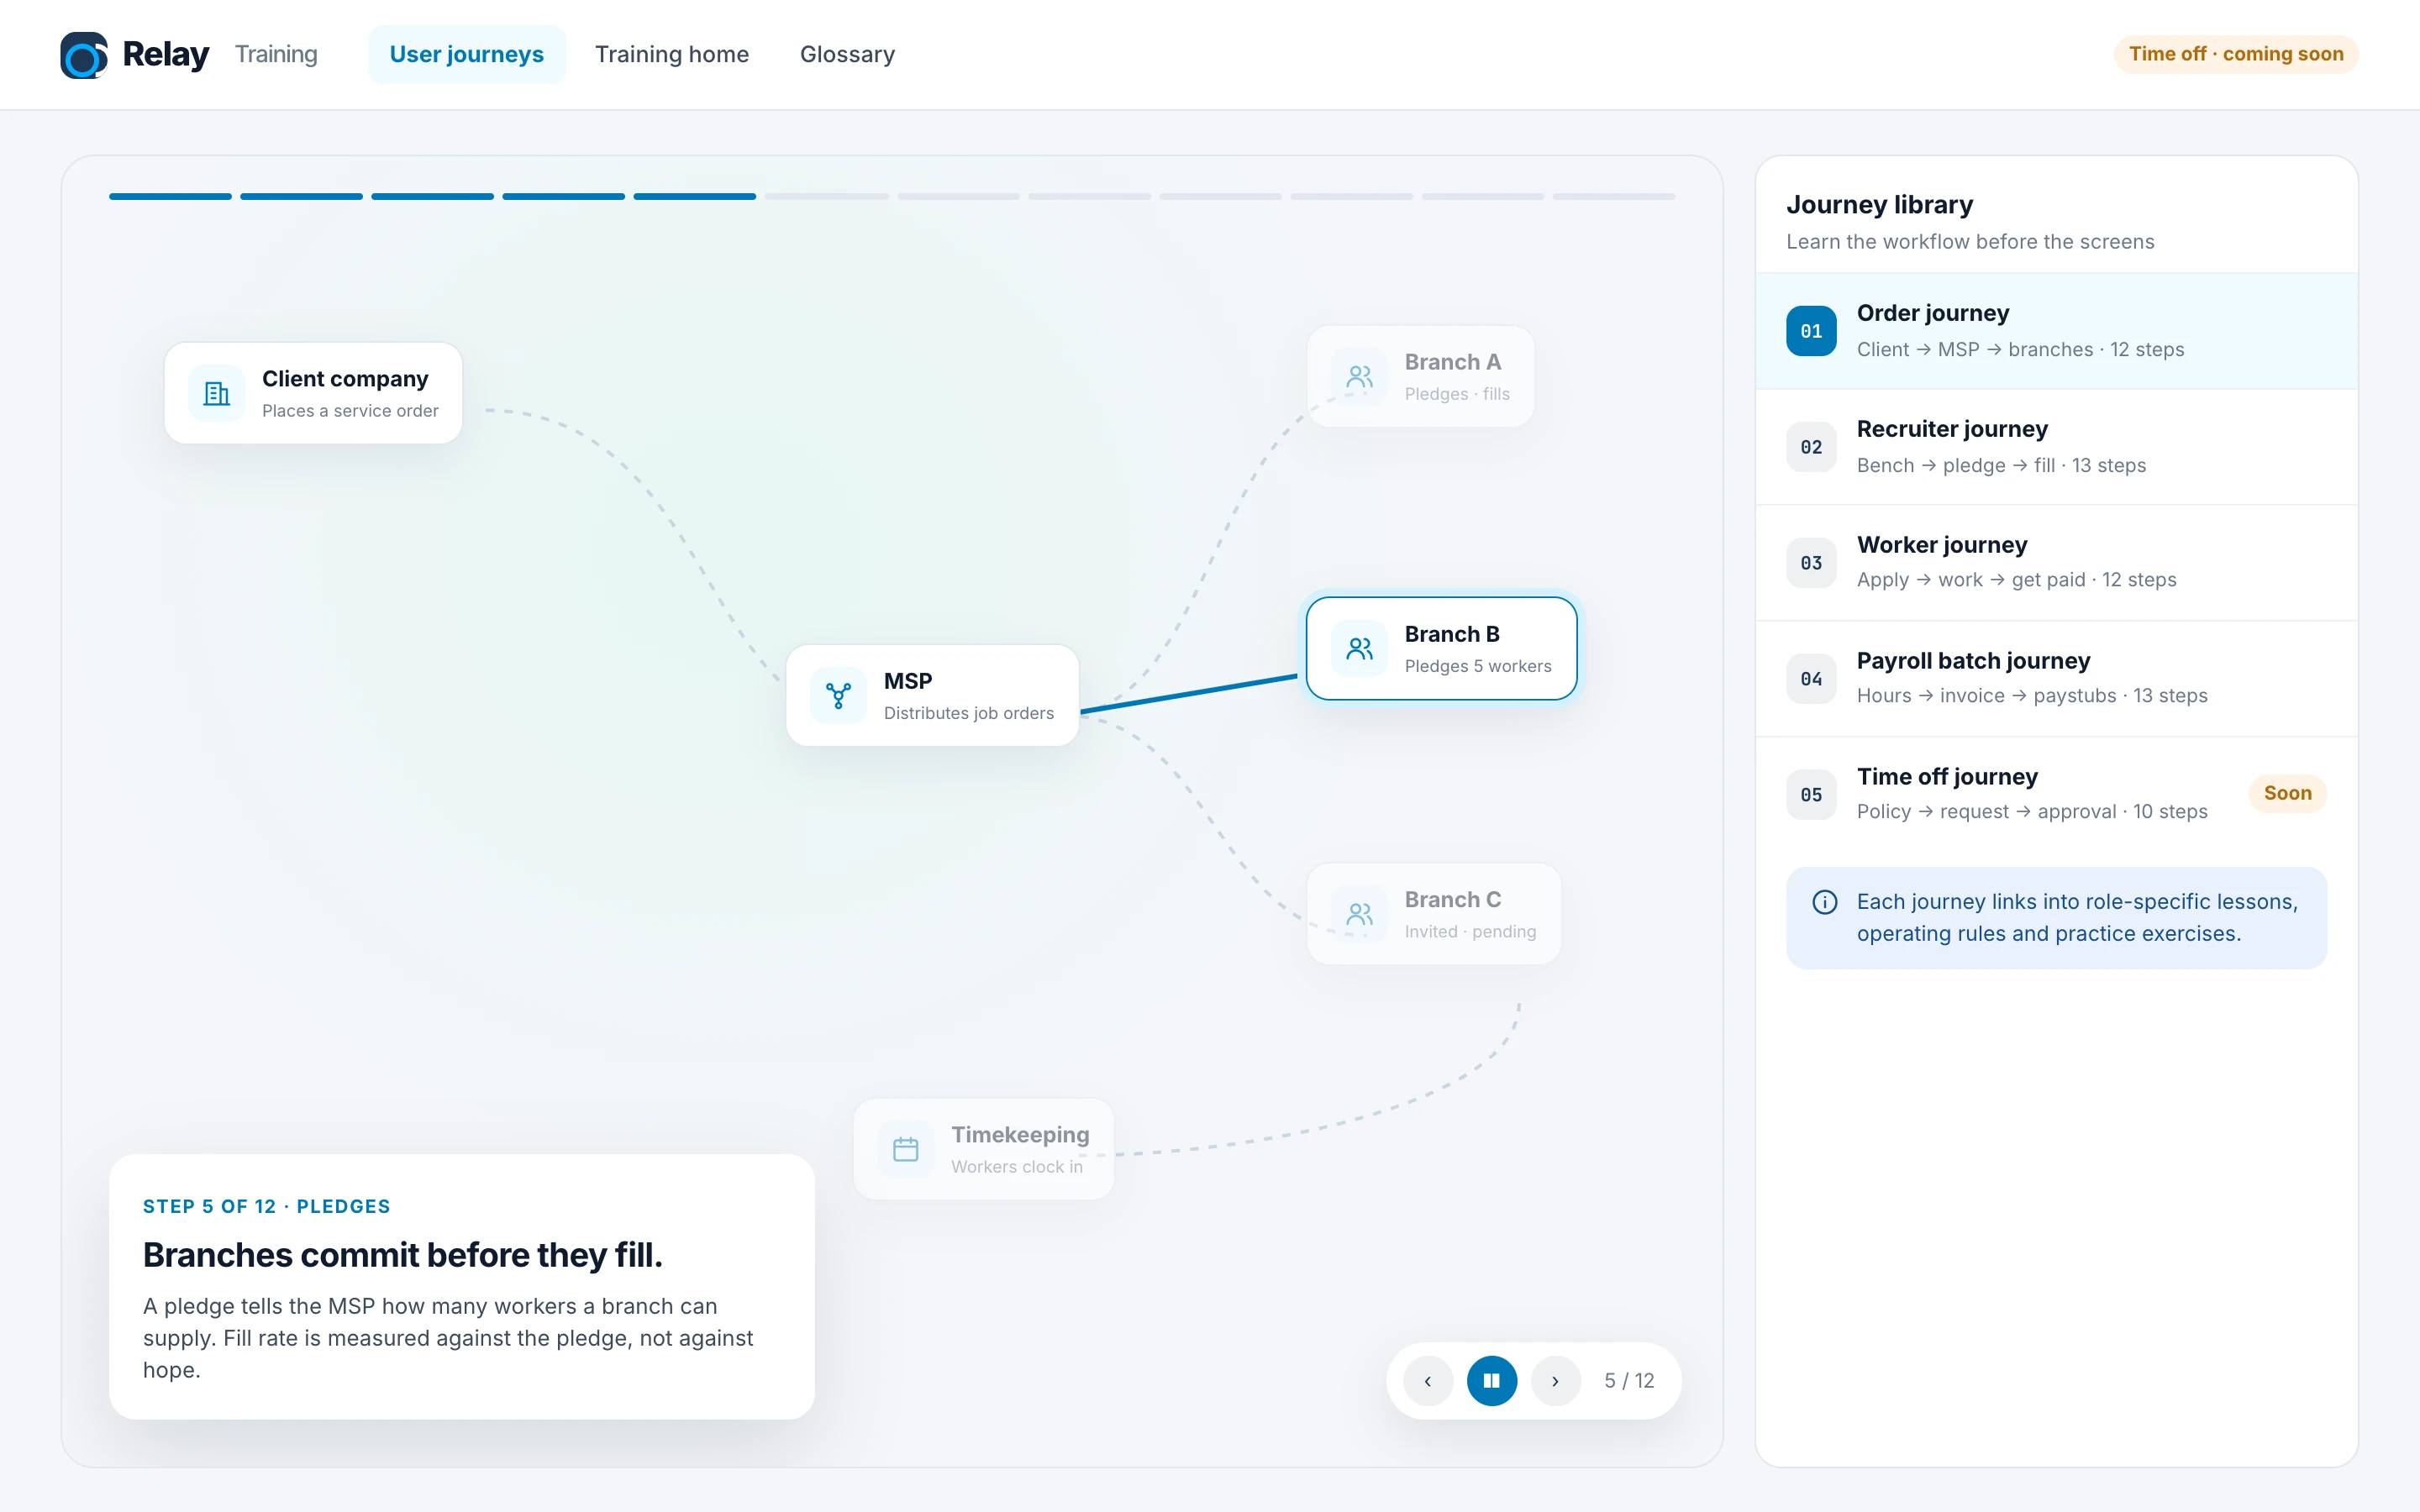Click the Relay logo icon
Viewport: 2420px width, 1512px height.
click(84, 55)
